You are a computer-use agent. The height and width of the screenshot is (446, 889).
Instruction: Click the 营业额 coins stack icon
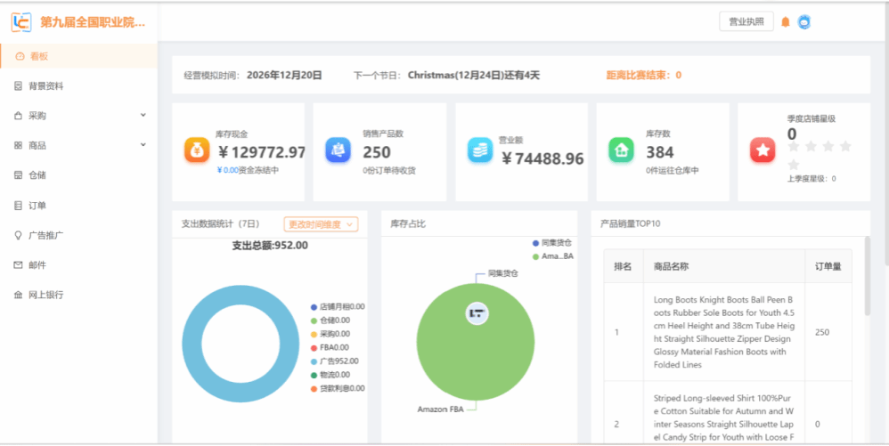tap(480, 150)
